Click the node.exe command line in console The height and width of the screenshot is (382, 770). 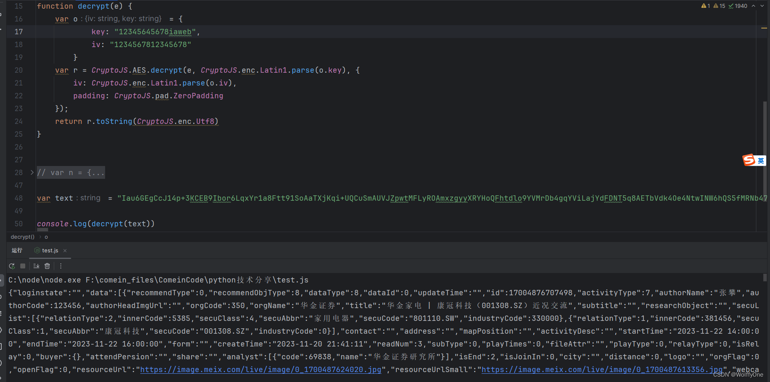coord(158,280)
